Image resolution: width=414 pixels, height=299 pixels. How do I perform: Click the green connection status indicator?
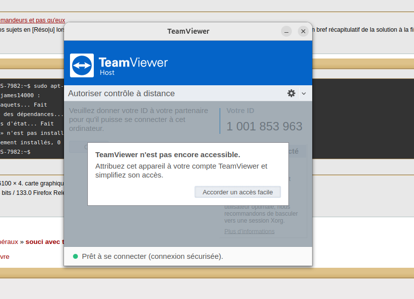[75, 256]
